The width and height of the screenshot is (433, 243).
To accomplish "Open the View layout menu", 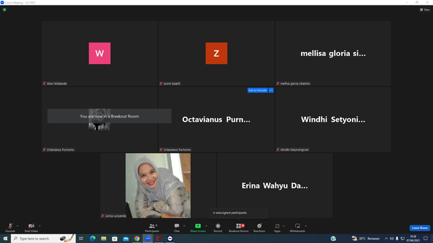I will pos(425,9).
